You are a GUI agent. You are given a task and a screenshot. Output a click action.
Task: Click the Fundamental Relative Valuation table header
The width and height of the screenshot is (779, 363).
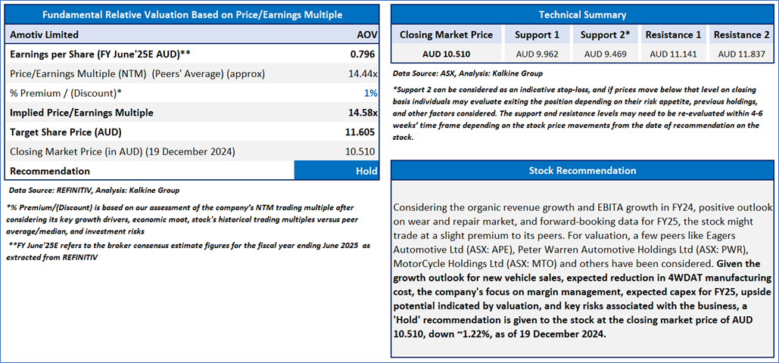point(192,15)
